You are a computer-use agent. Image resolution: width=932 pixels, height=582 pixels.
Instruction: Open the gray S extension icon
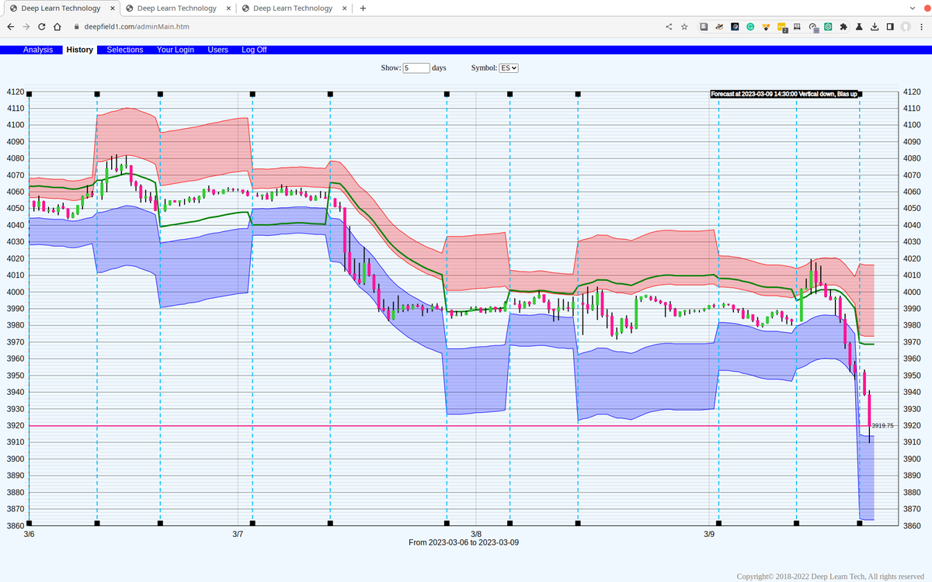tap(704, 26)
